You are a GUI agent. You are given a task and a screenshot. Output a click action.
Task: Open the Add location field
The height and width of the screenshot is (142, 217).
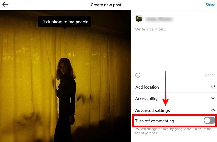pos(174,87)
